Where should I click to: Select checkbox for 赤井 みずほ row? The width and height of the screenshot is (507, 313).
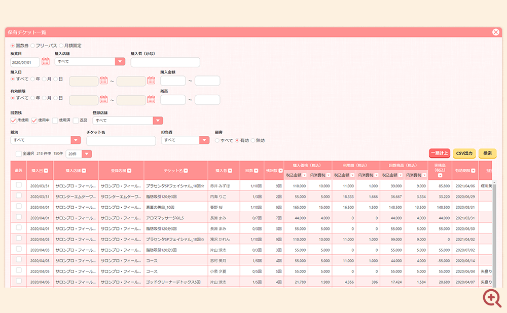click(x=19, y=185)
